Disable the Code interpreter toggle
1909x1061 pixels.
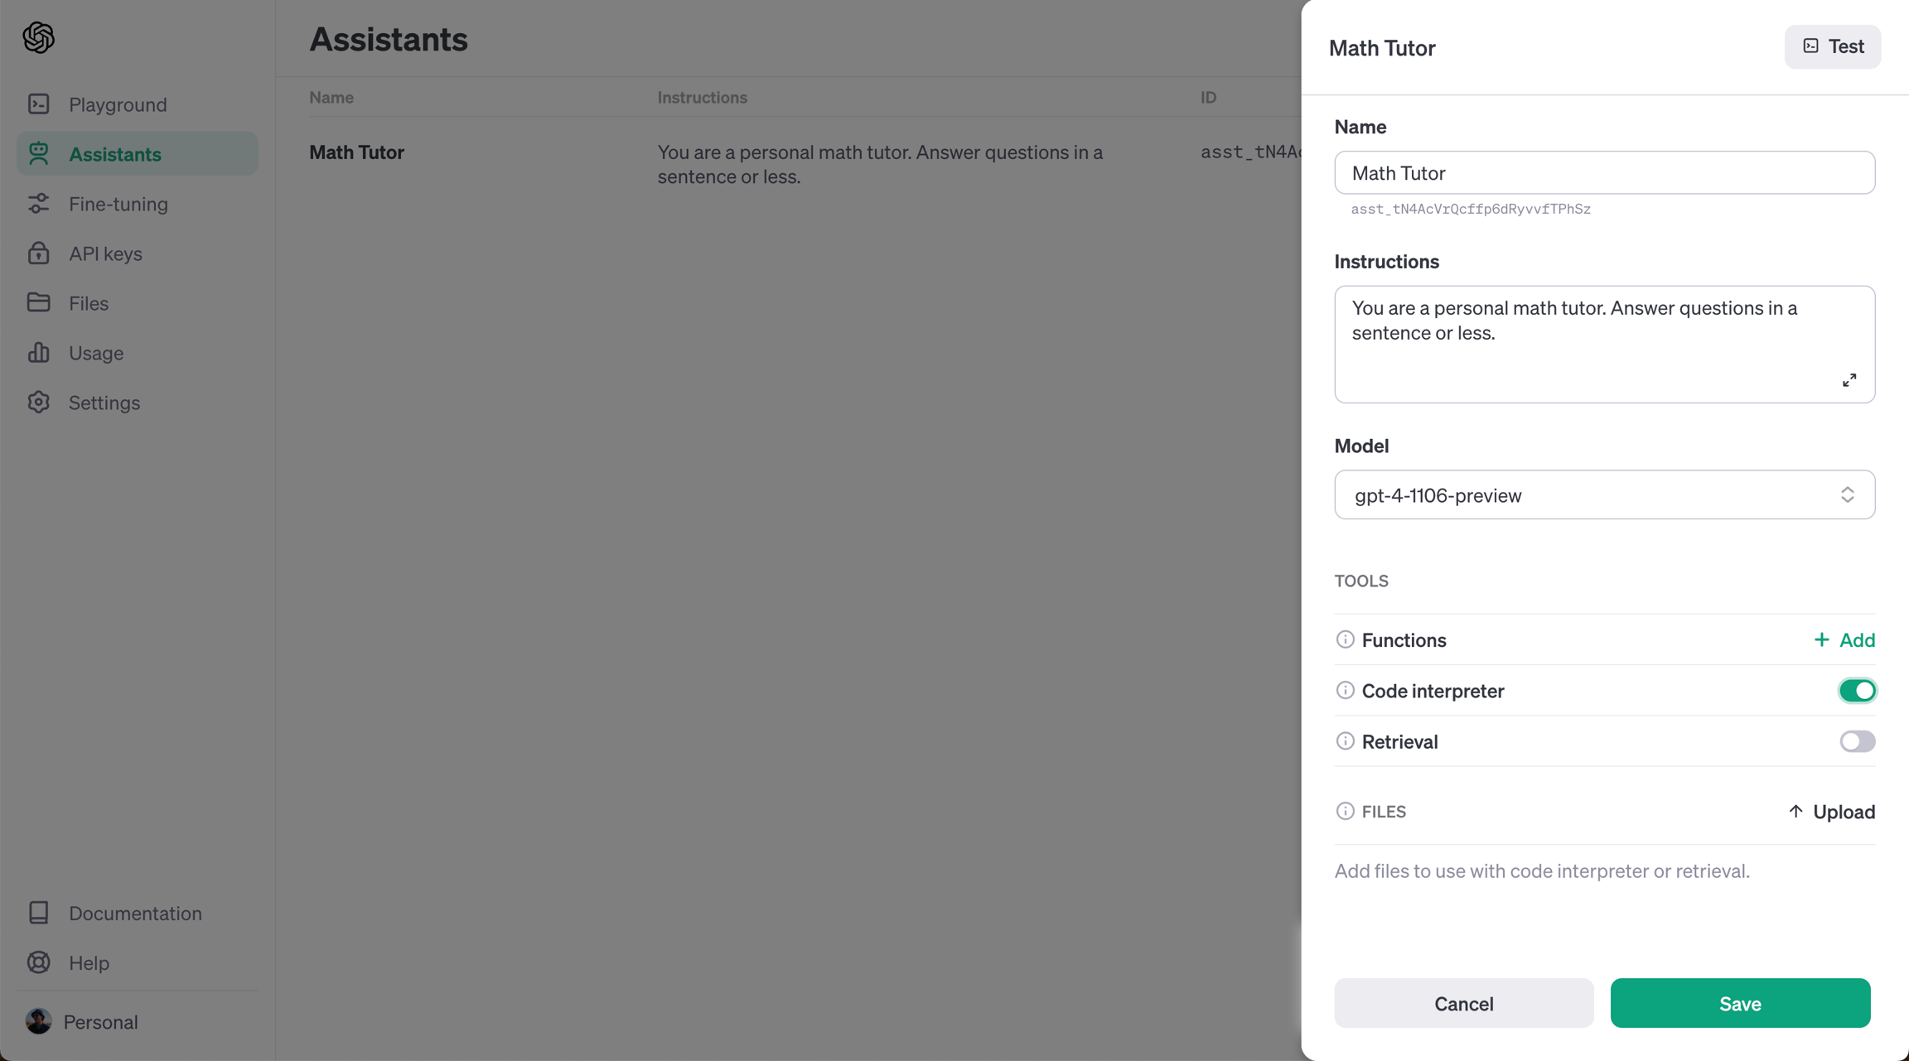tap(1856, 690)
